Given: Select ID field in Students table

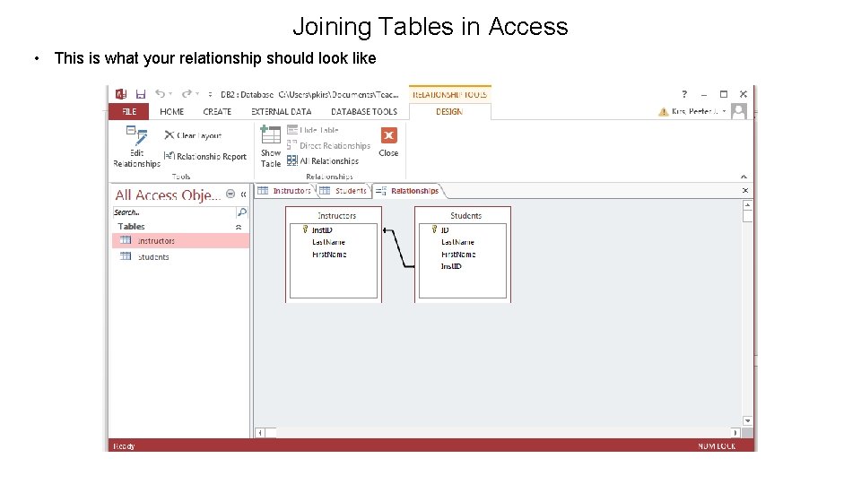Looking at the screenshot, I should coord(444,230).
